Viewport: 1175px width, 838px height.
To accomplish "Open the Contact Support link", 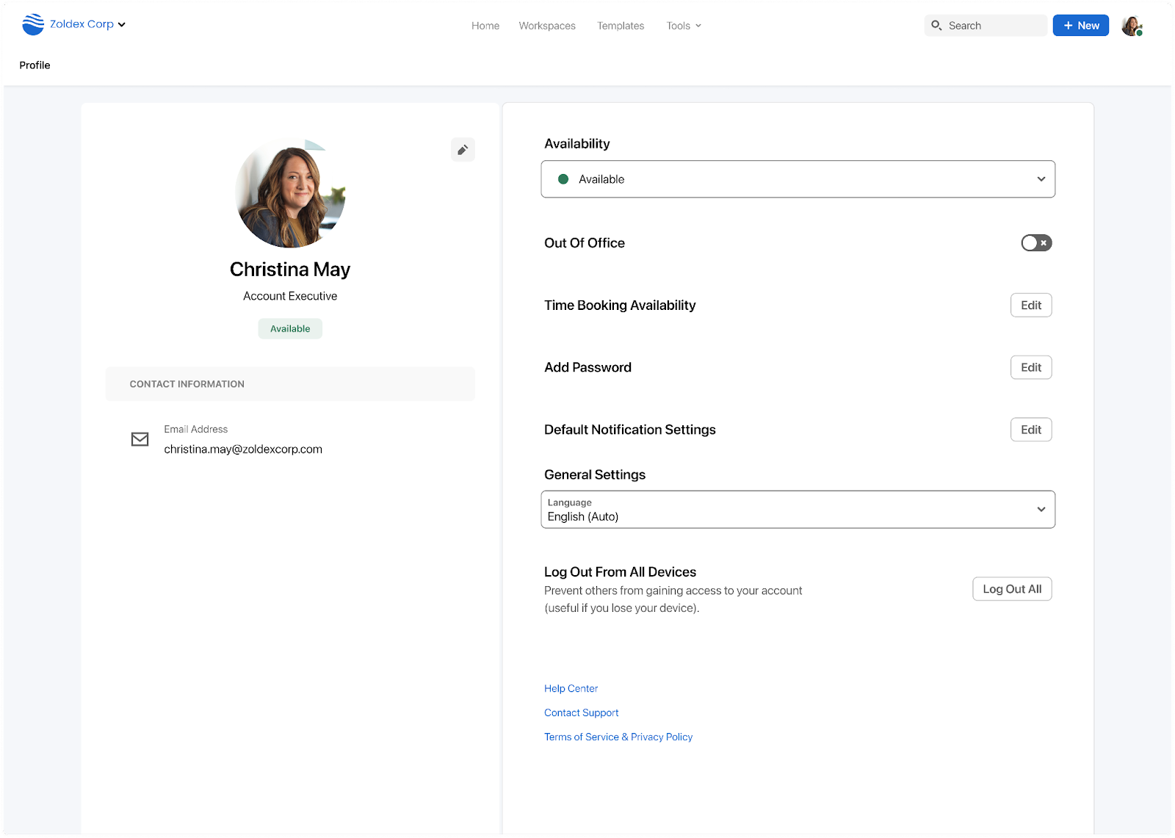I will pos(581,712).
